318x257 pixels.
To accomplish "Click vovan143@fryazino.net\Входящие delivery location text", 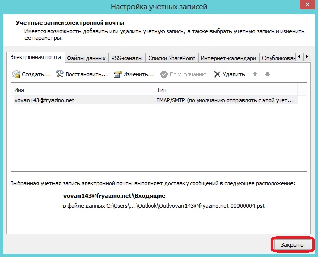I will pos(114,196).
